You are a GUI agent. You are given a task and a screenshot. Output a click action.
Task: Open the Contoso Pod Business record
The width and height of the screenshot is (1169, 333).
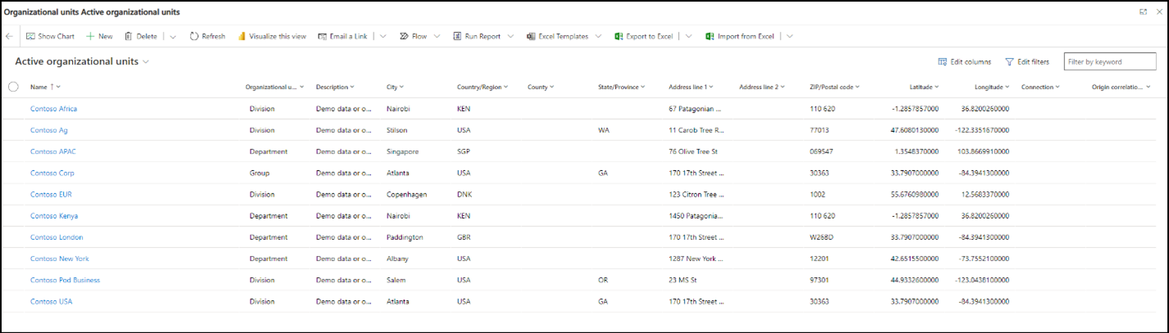(x=65, y=280)
